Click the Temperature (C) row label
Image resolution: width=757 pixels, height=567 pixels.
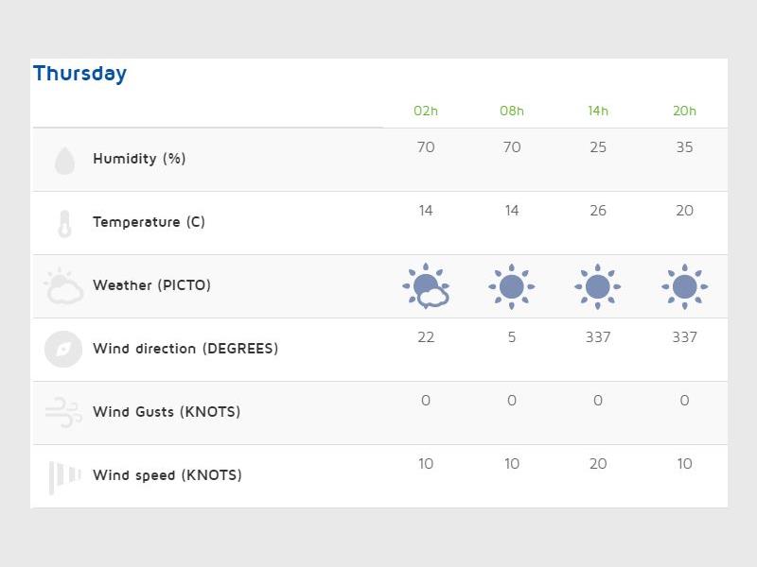[149, 222]
